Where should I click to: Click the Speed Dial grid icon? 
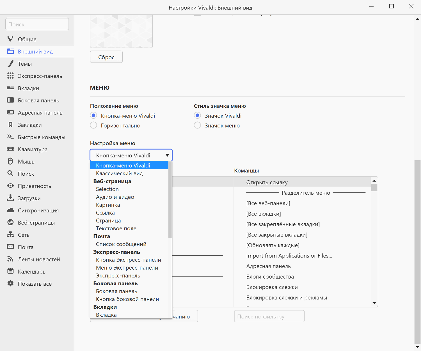pos(10,76)
